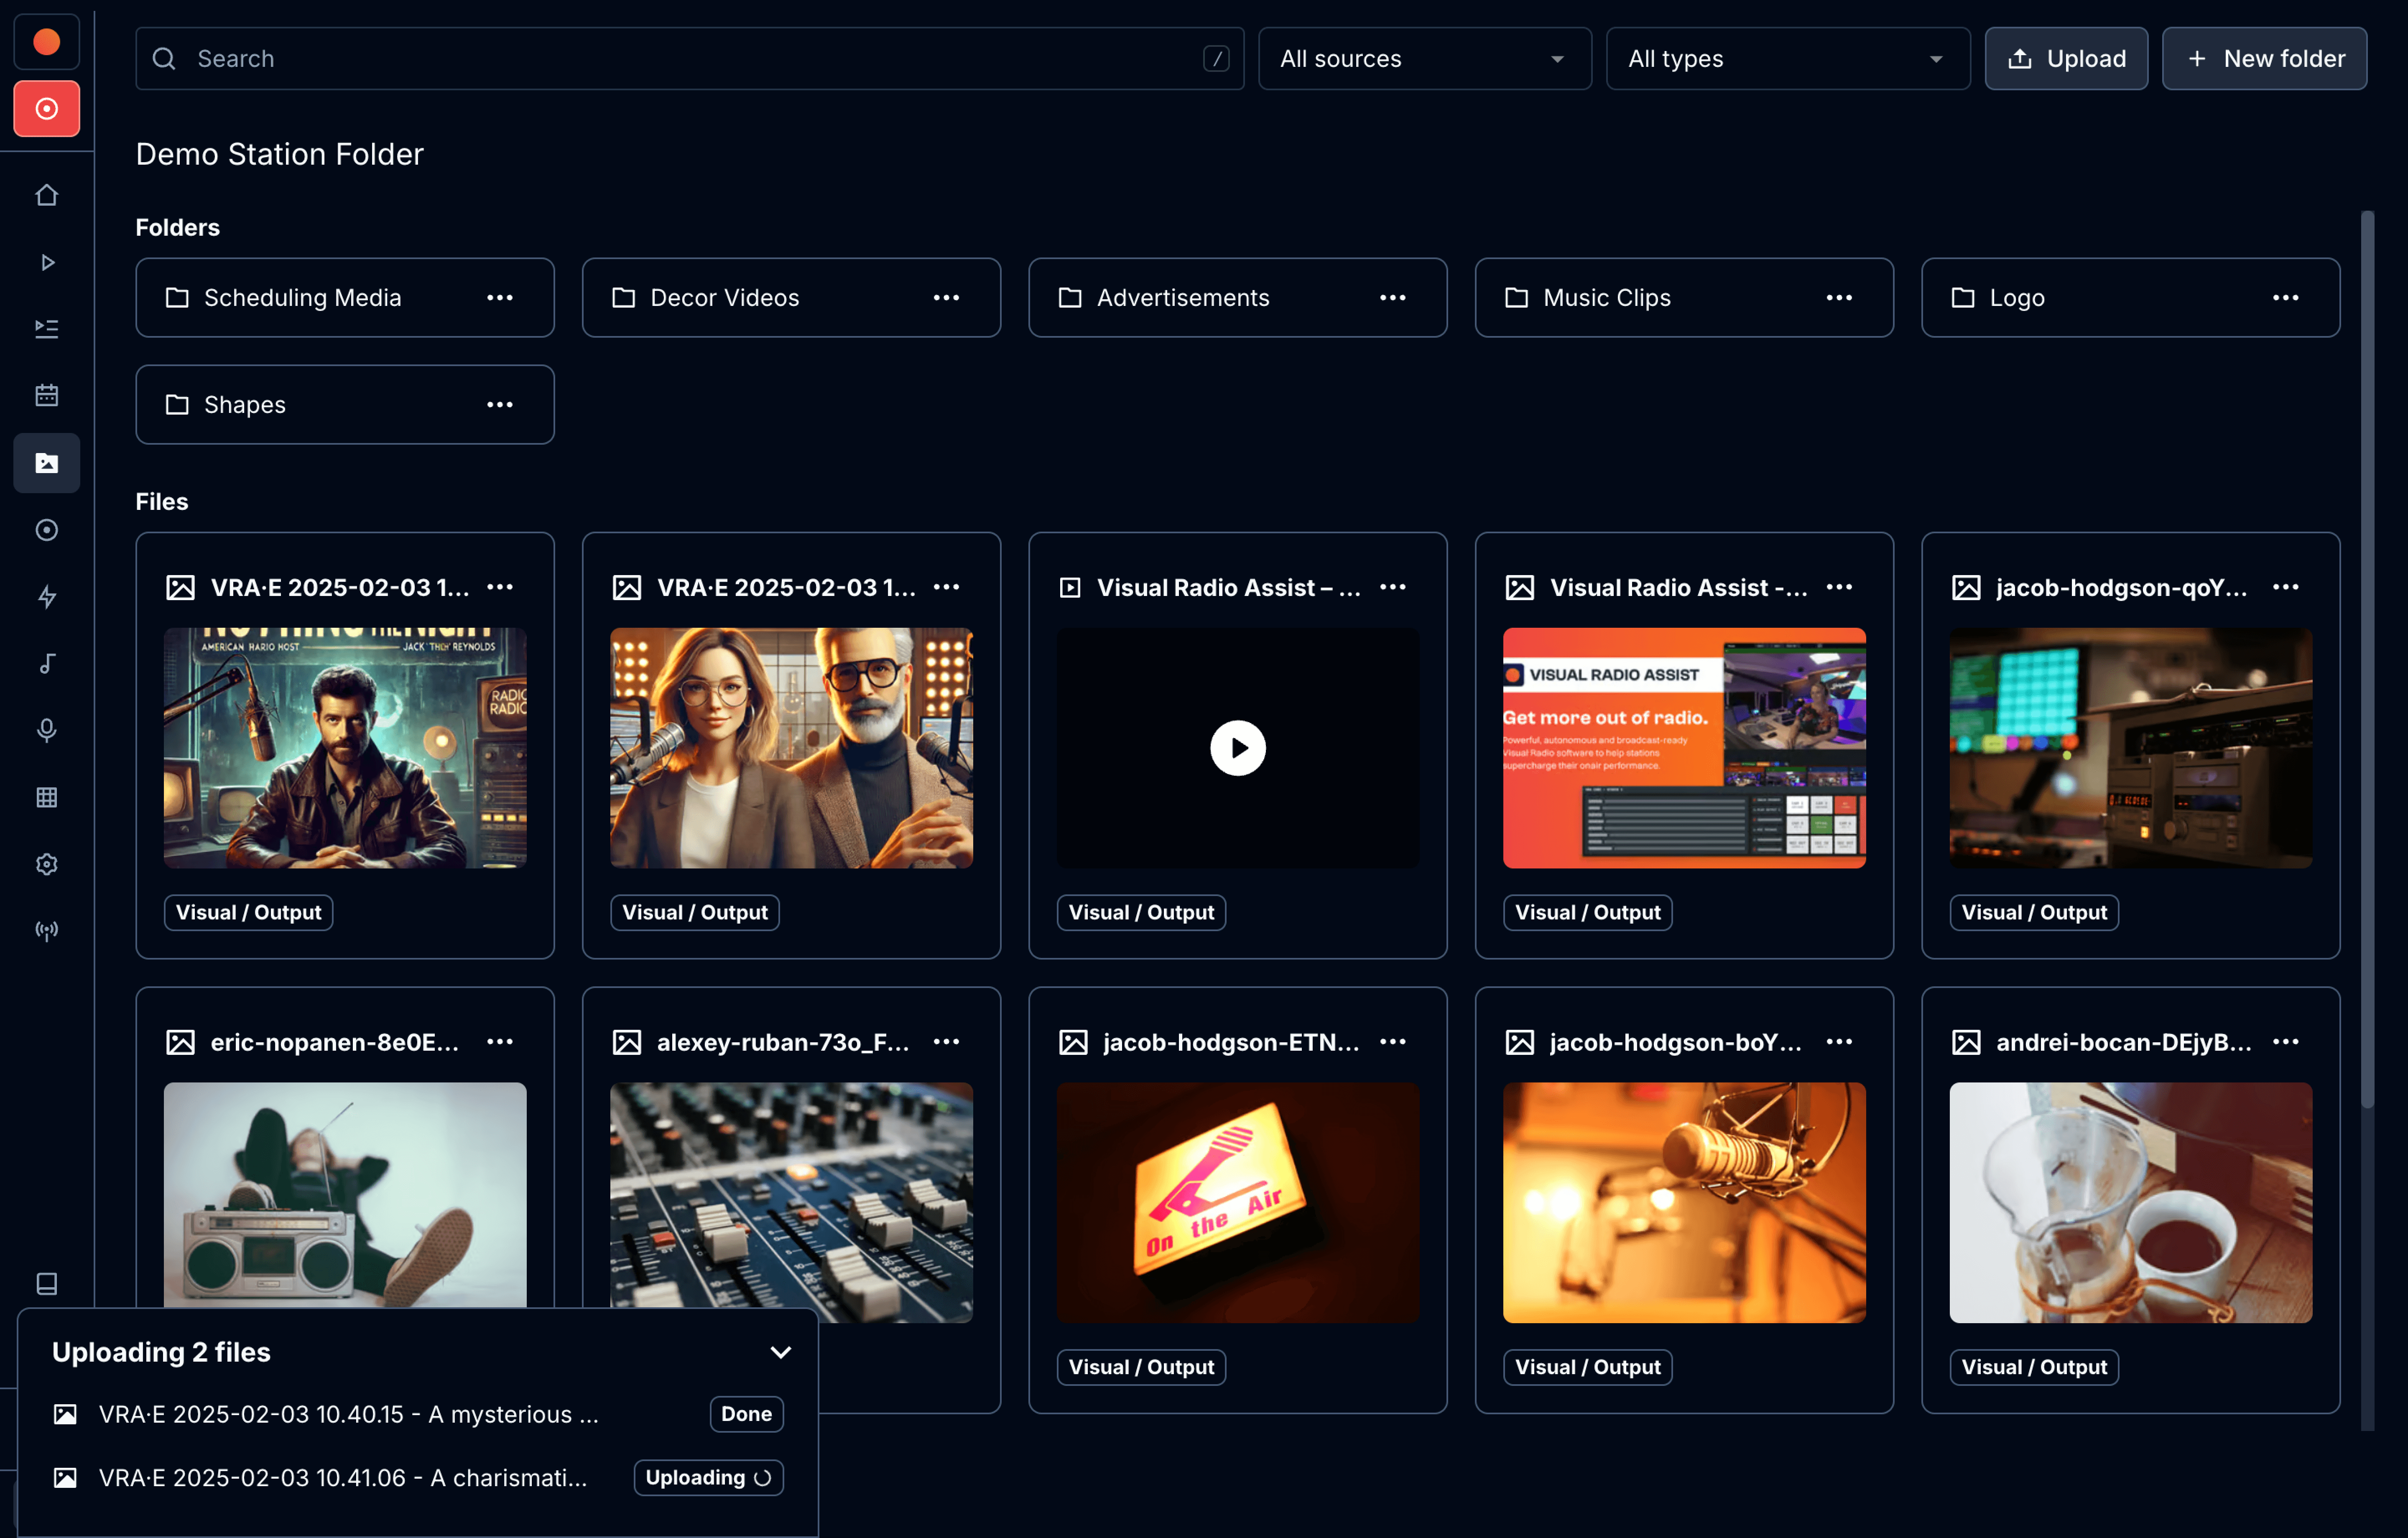2408x1538 pixels.
Task: Open the Advertisements folder
Action: pos(1183,298)
